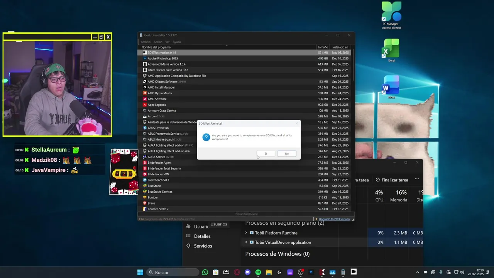
Task: Select the Bitdefender VPN icon
Action: [145, 174]
